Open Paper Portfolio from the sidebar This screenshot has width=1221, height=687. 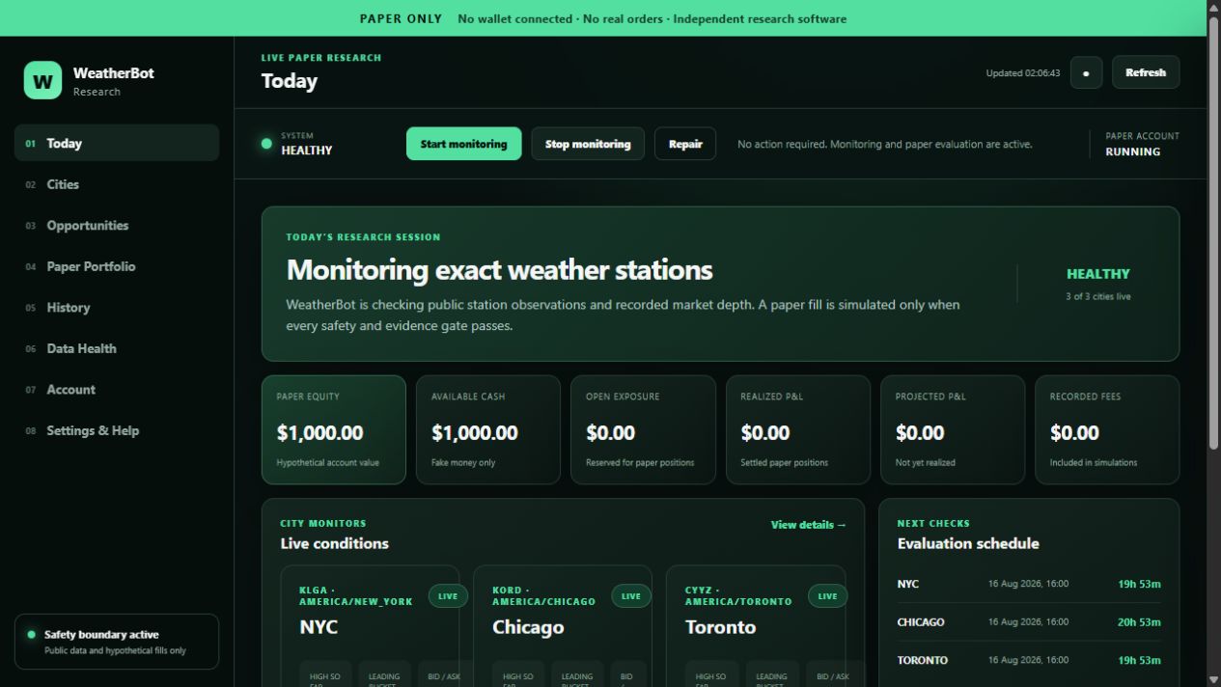click(117, 266)
